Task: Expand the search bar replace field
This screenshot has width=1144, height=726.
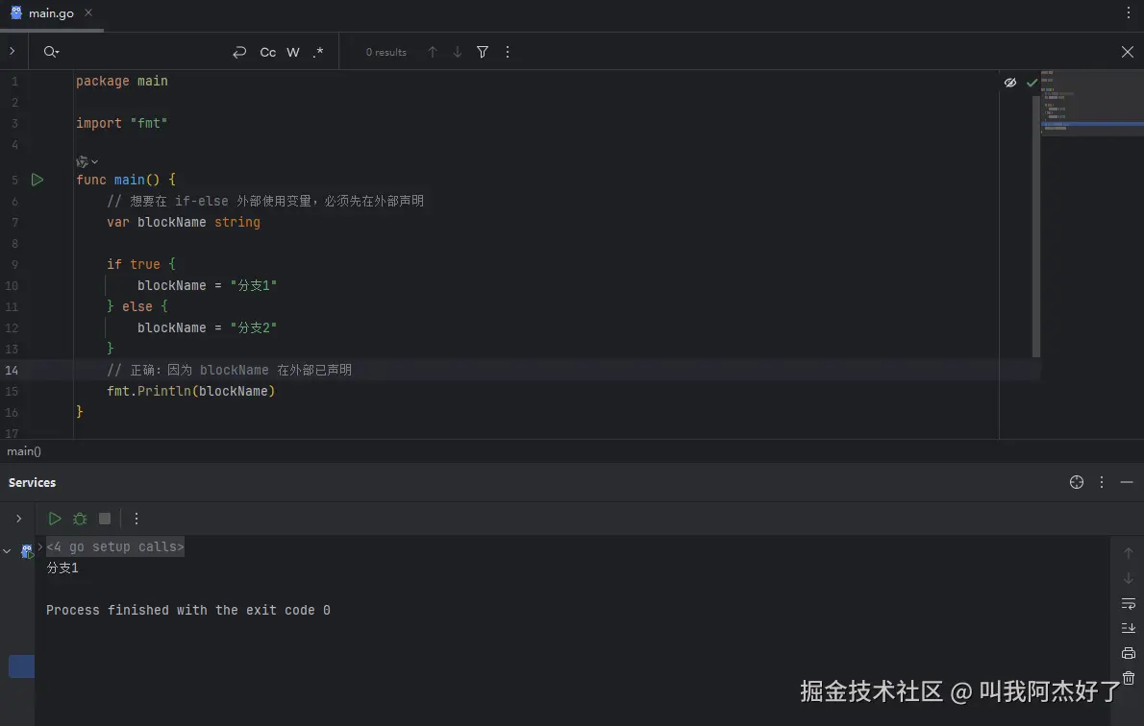Action: click(12, 51)
